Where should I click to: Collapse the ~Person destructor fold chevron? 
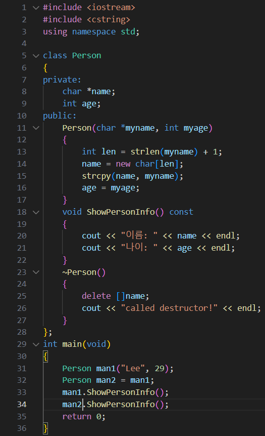(36, 272)
